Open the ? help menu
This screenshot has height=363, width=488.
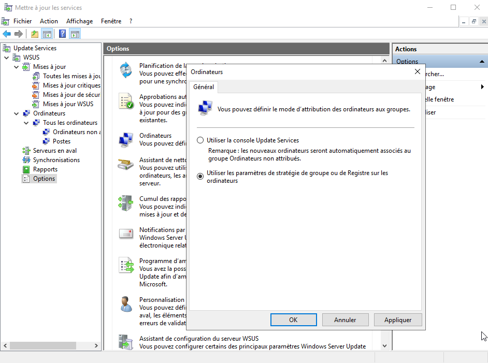click(x=131, y=21)
